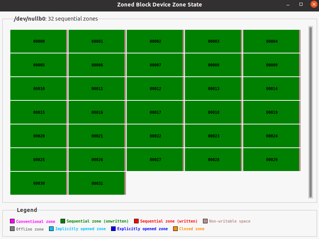Click zone 00000 block

(x=39, y=41)
